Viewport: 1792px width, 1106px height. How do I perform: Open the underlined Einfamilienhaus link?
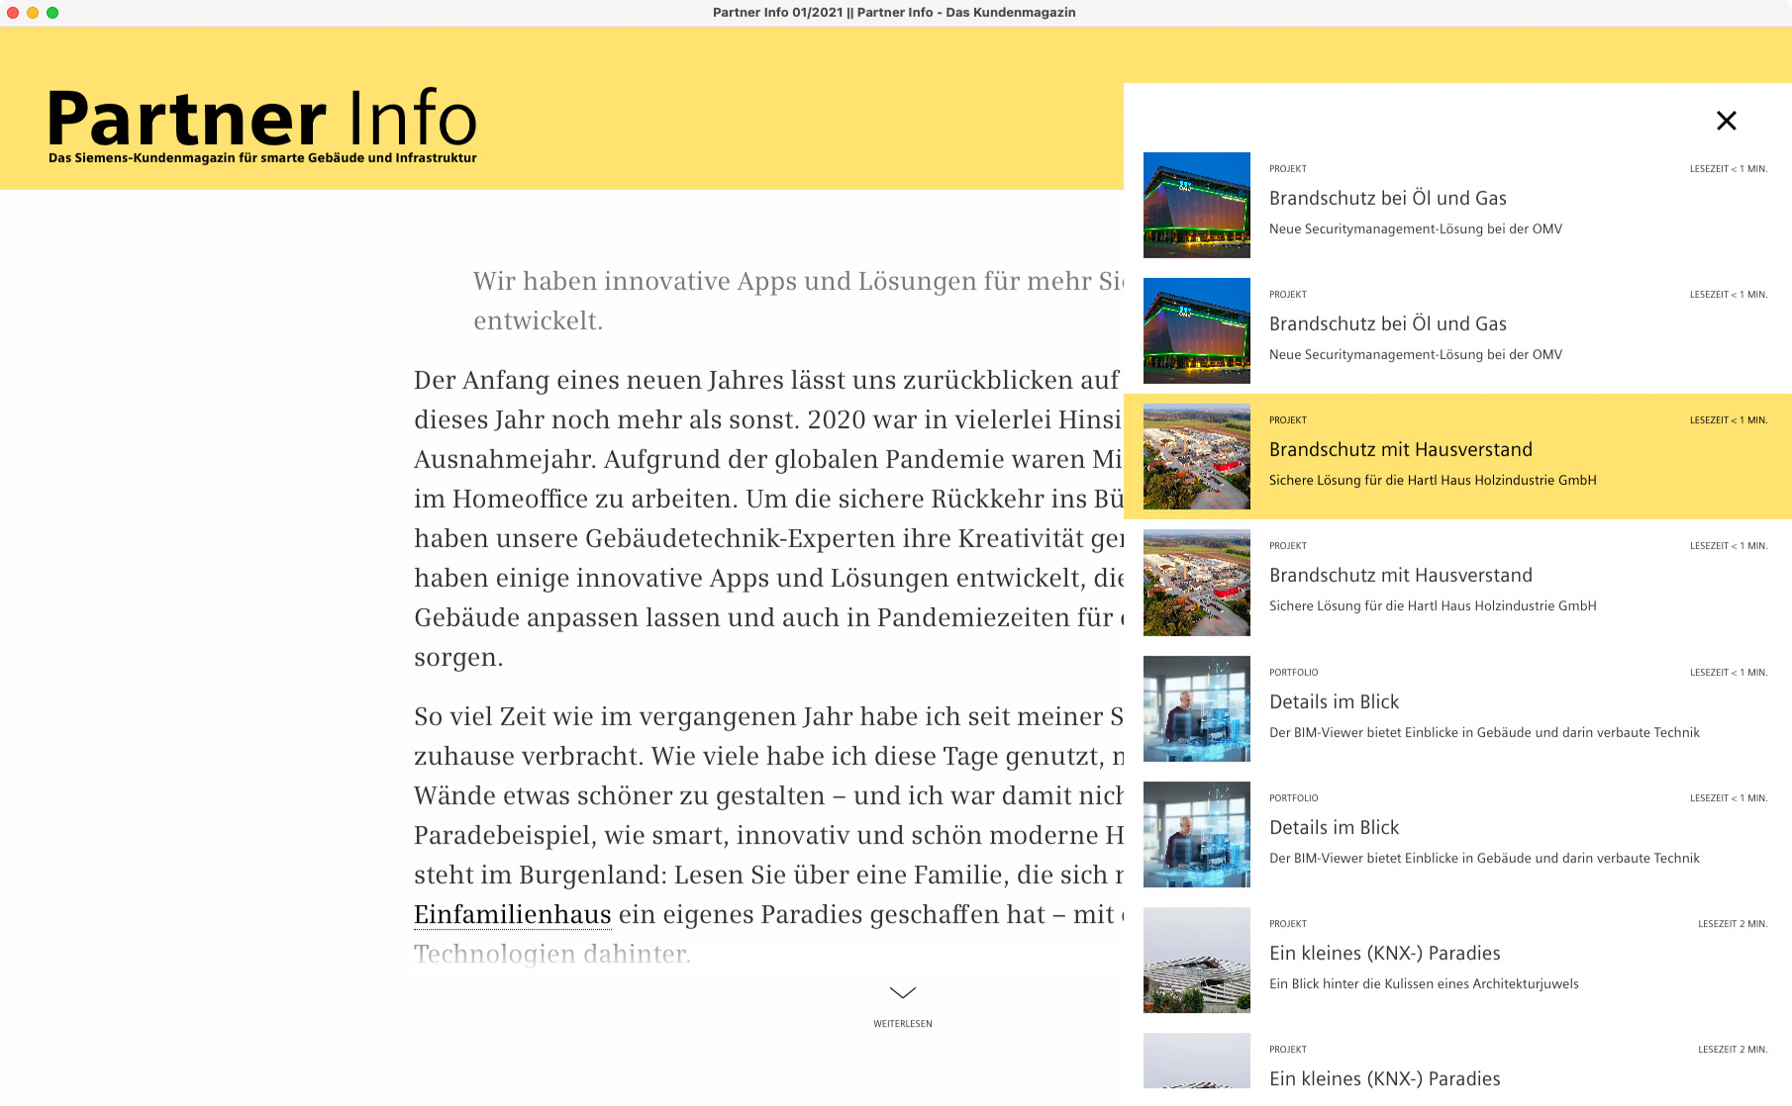click(x=512, y=915)
